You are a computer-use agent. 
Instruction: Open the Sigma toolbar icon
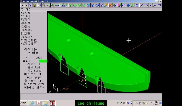tap(137, 5)
